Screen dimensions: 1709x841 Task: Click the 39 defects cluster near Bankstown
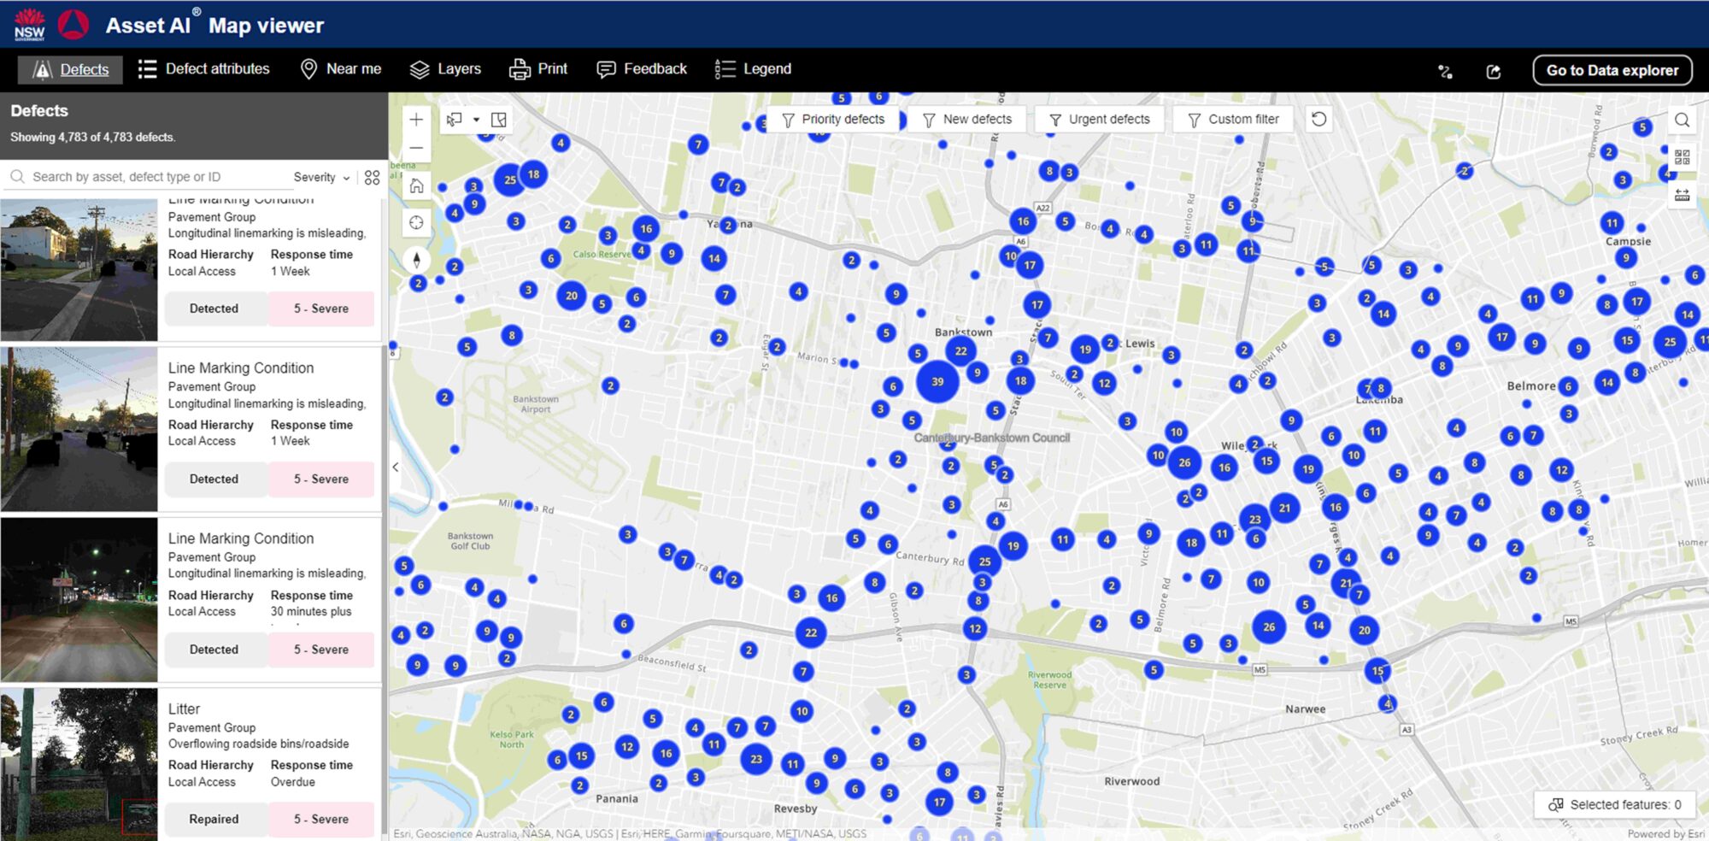(x=937, y=381)
